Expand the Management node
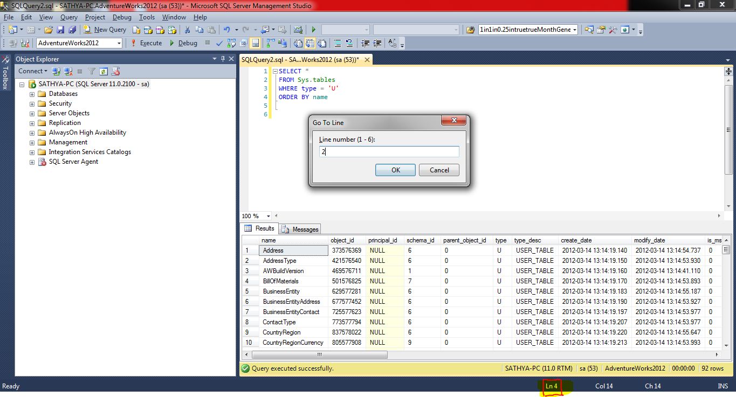This screenshot has width=736, height=397. click(x=32, y=143)
